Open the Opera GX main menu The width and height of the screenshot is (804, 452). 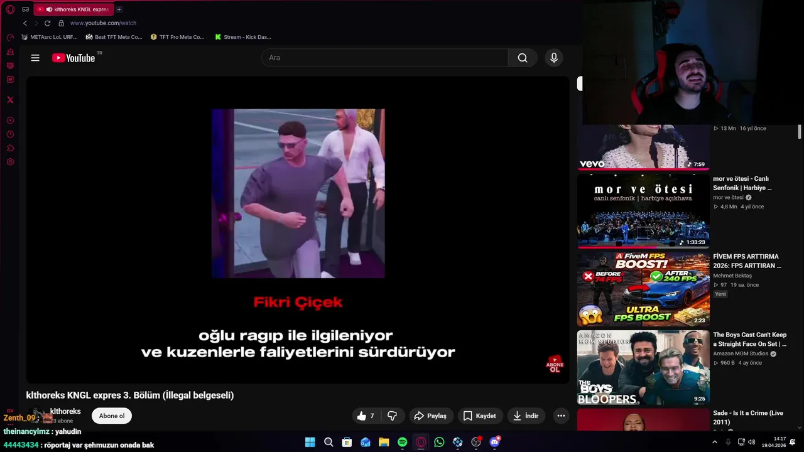coord(10,9)
